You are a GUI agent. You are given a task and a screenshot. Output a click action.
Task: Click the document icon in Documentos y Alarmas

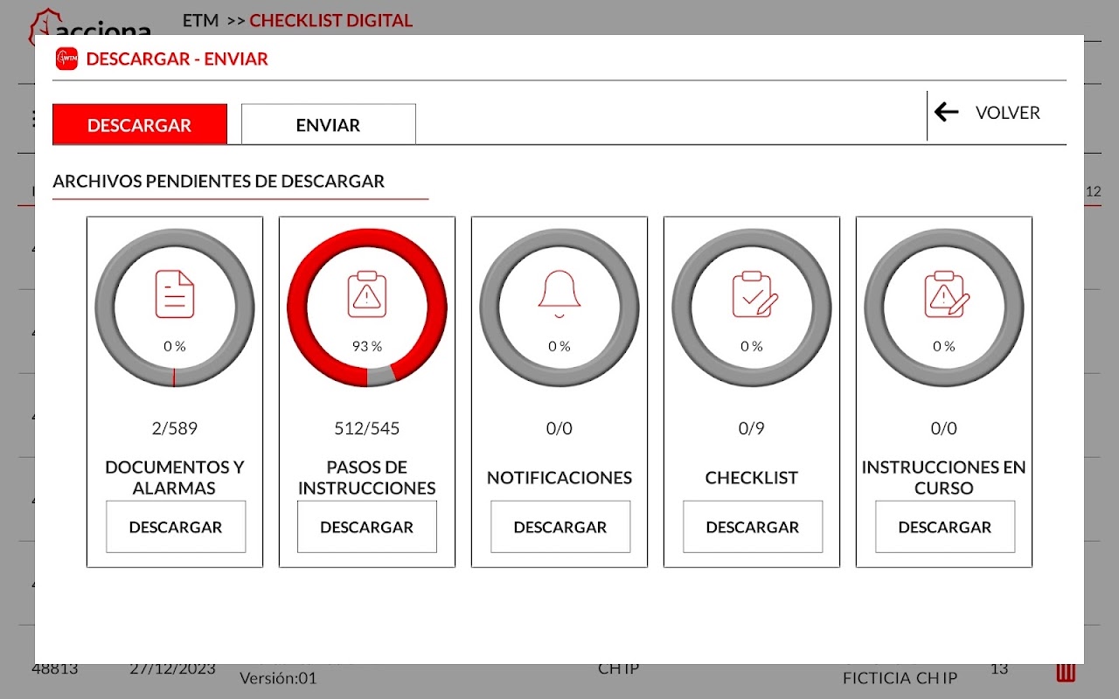(175, 294)
